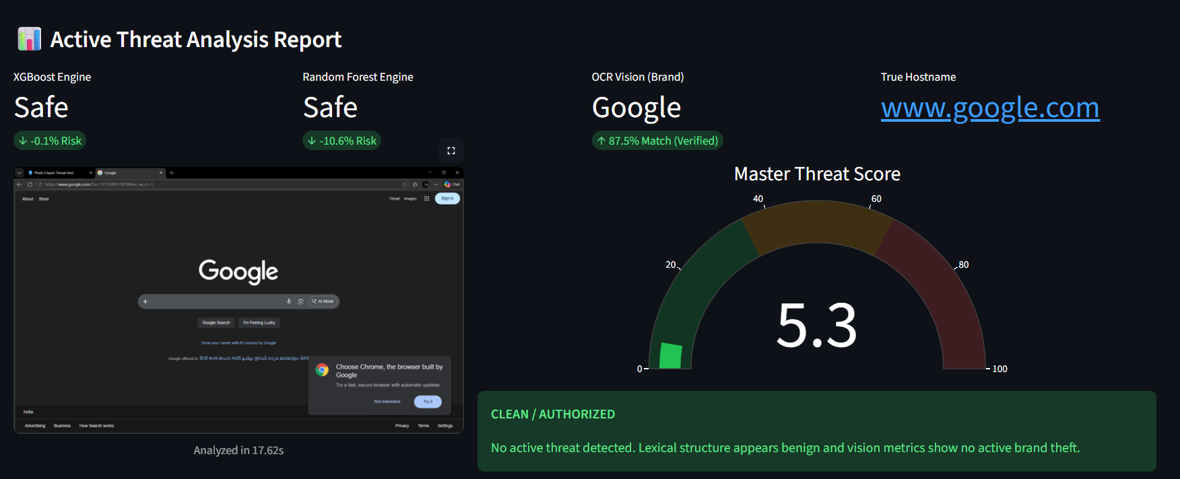Viewport: 1180px width, 479px height.
Task: Click the down arrow in the -0.1% Risk badge
Action: point(23,141)
